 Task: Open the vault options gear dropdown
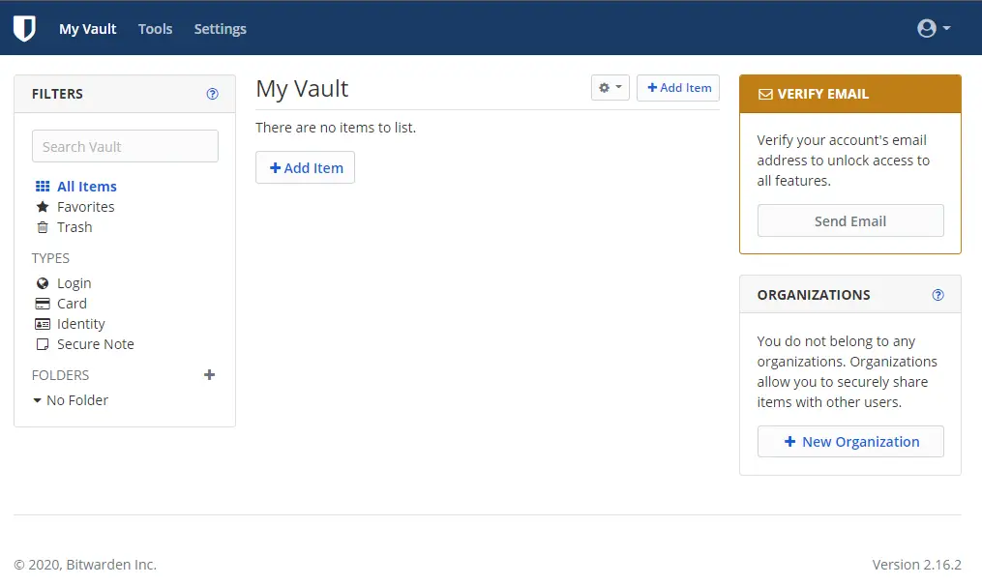(610, 87)
